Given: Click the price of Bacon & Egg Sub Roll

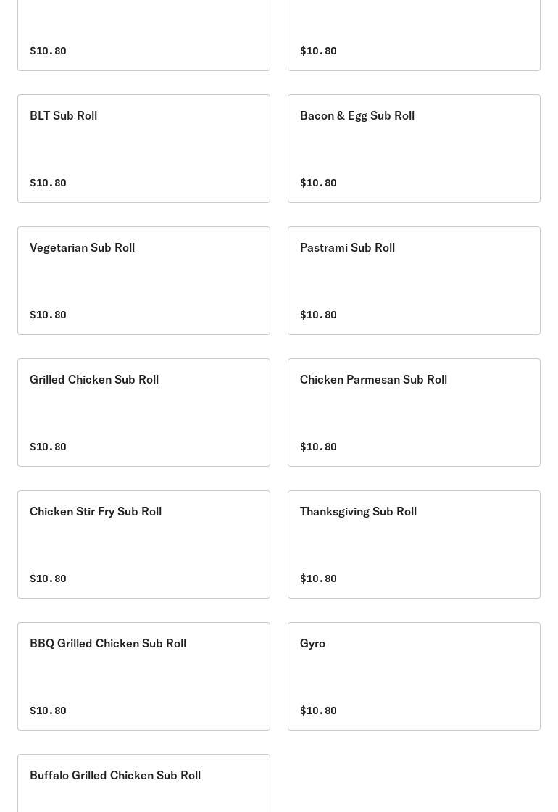Looking at the screenshot, I should [x=318, y=183].
